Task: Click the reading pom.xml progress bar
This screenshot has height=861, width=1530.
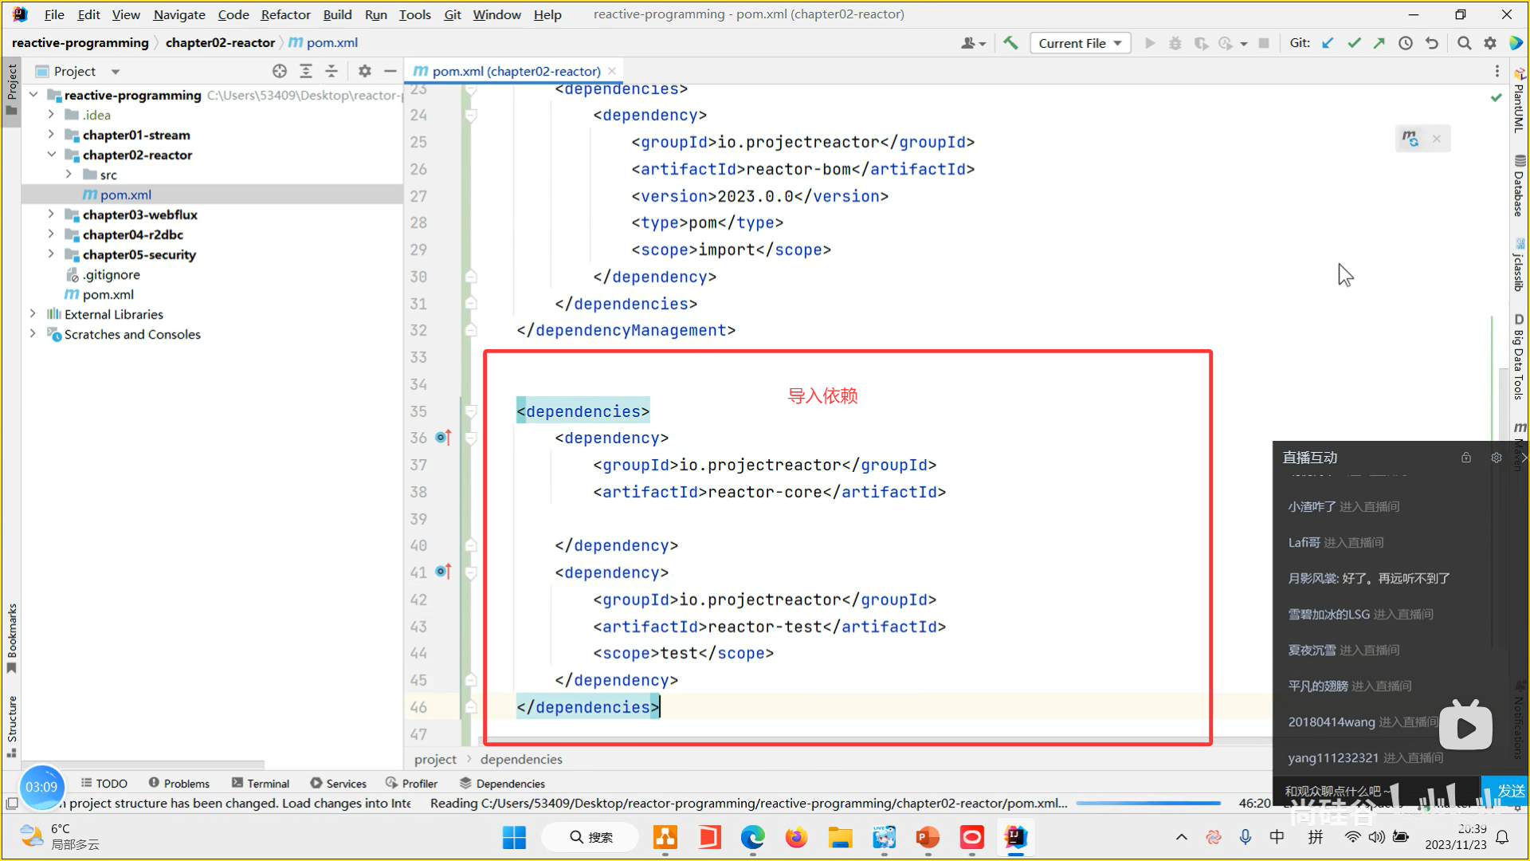Action: 1147,804
